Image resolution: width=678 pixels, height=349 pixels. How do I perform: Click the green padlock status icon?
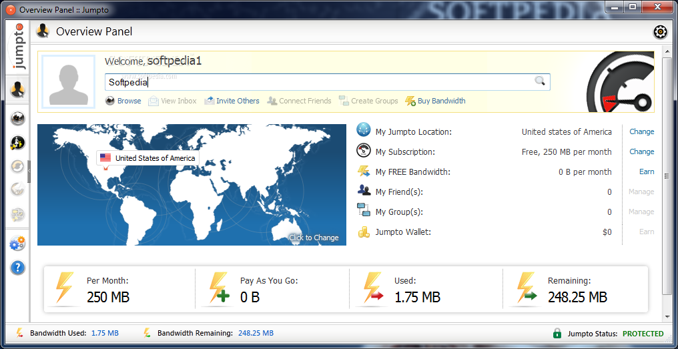click(557, 334)
